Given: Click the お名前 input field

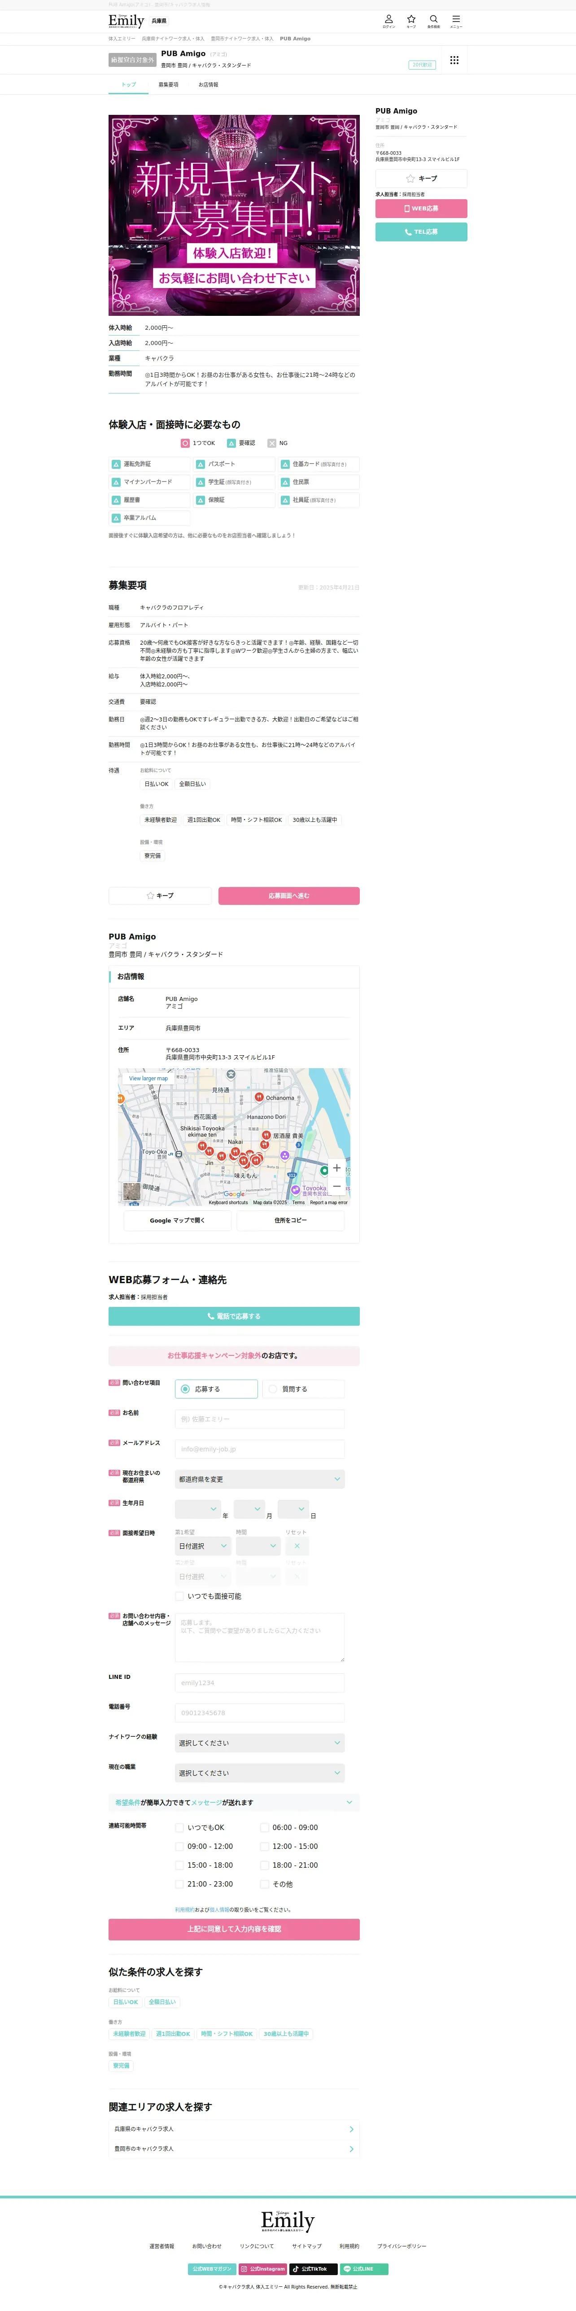Looking at the screenshot, I should click(259, 1419).
